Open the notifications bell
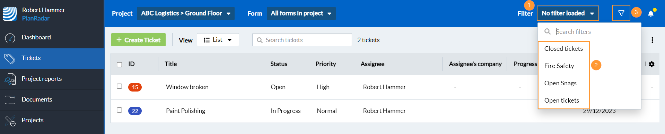This screenshot has width=665, height=134. 651,13
